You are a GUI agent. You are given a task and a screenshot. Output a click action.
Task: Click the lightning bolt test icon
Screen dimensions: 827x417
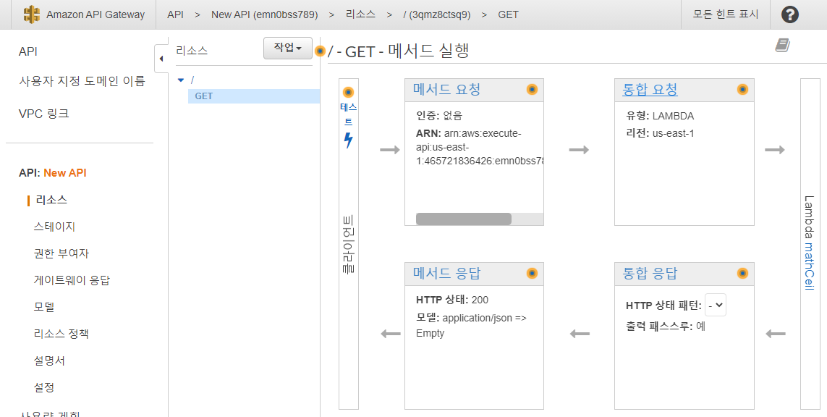[348, 140]
